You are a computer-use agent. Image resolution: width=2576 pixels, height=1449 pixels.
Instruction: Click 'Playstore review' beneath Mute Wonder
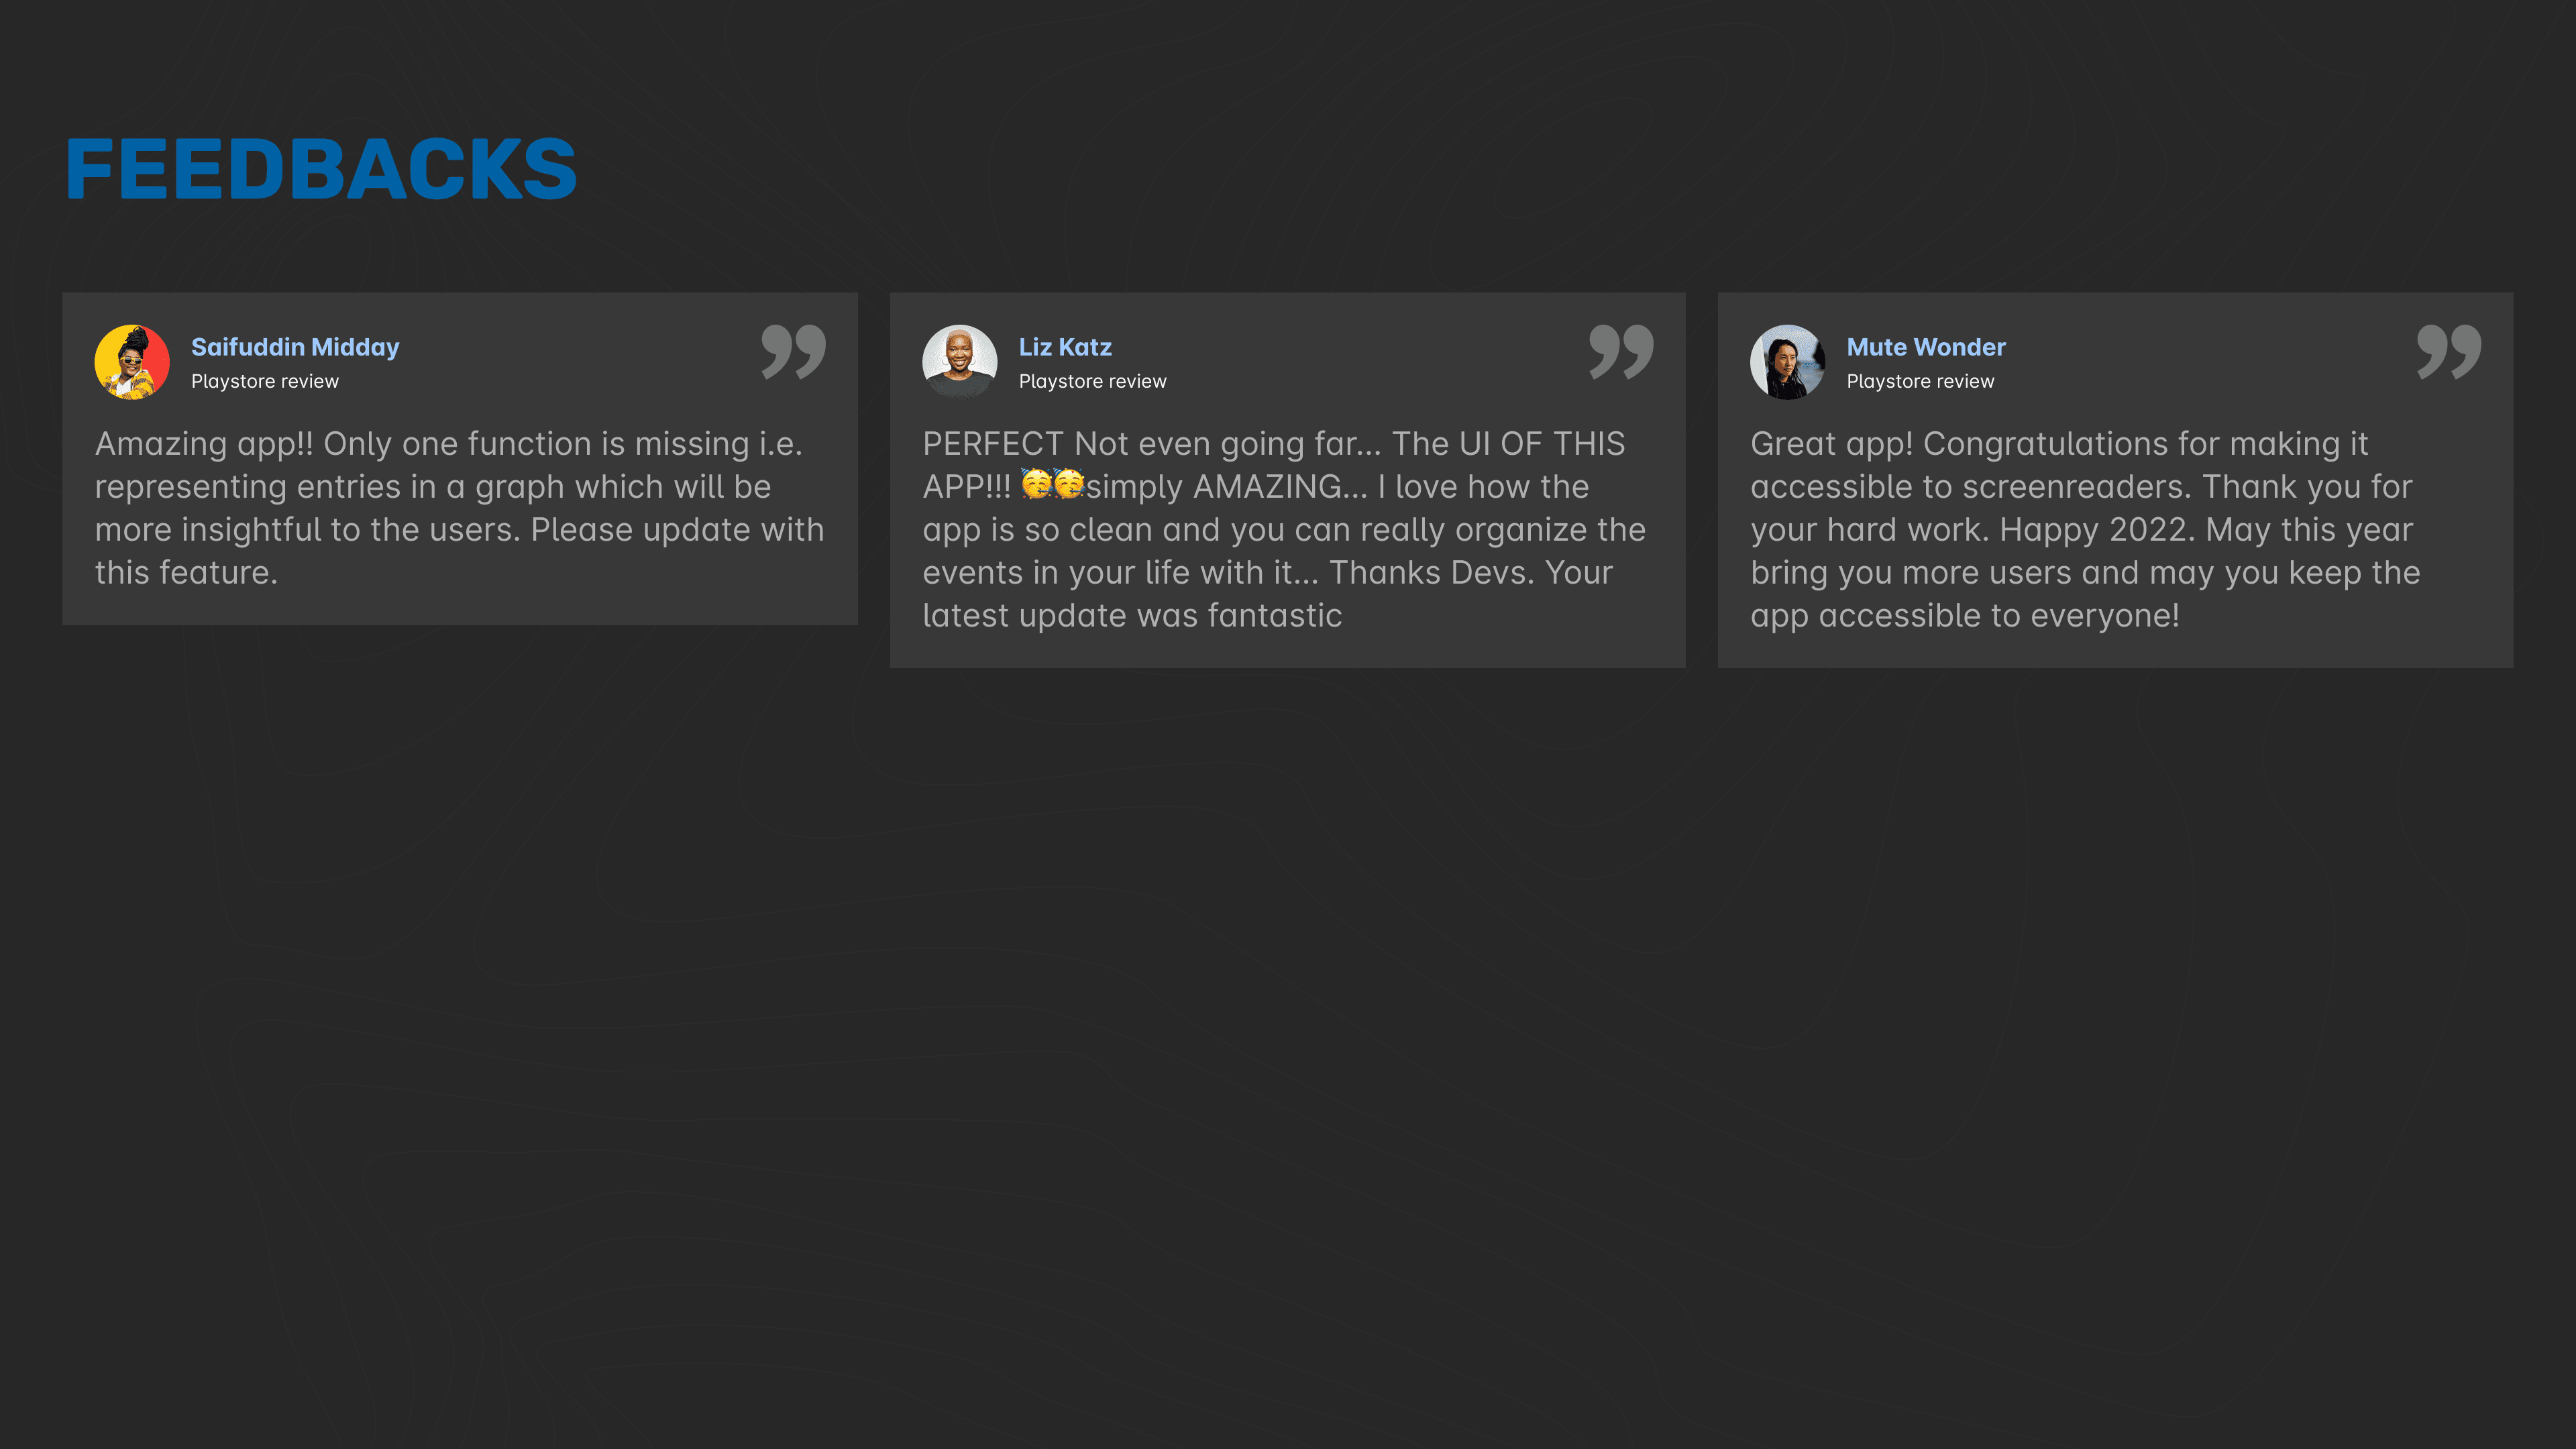pos(1920,381)
